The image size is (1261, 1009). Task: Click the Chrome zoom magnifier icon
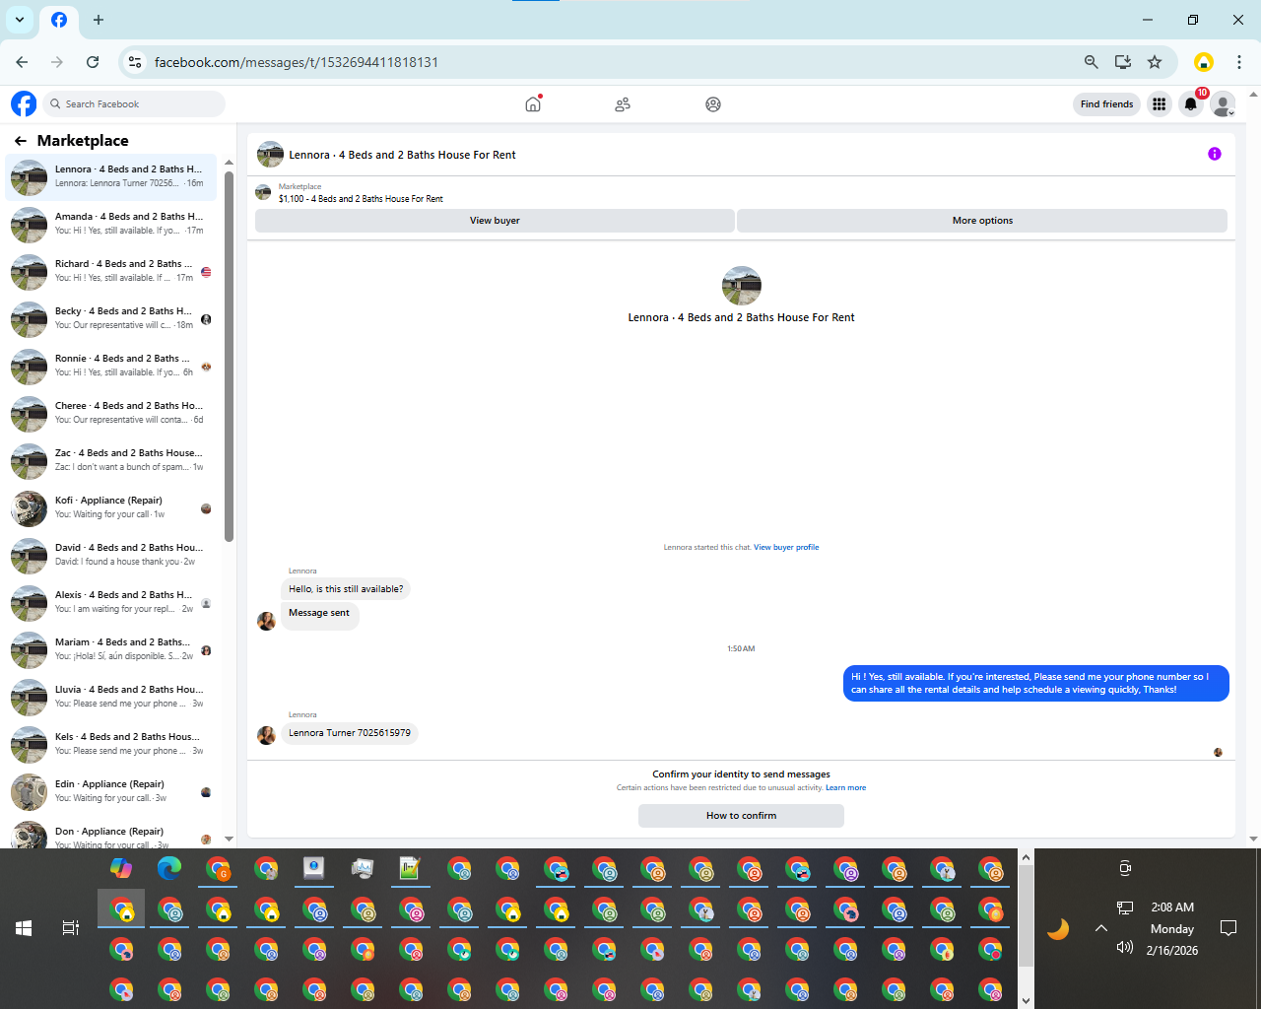coord(1091,62)
